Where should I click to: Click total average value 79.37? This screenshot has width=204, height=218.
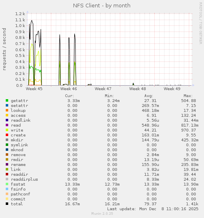[x=150, y=204]
